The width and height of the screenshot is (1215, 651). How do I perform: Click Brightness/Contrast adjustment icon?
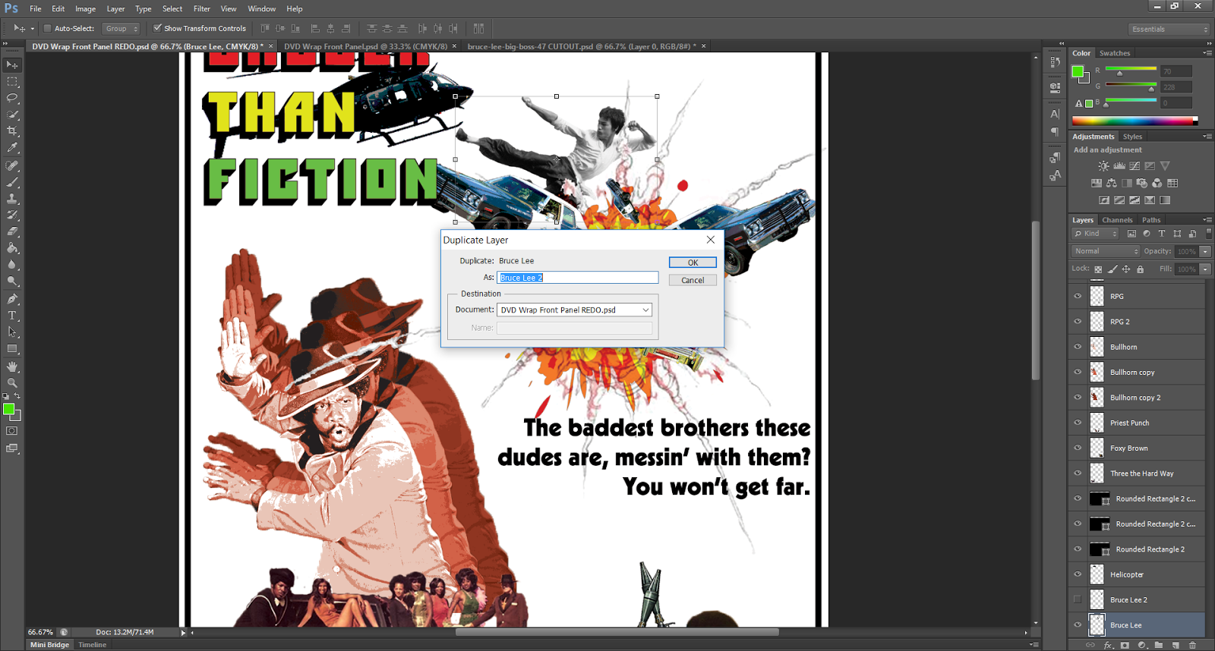click(1103, 166)
